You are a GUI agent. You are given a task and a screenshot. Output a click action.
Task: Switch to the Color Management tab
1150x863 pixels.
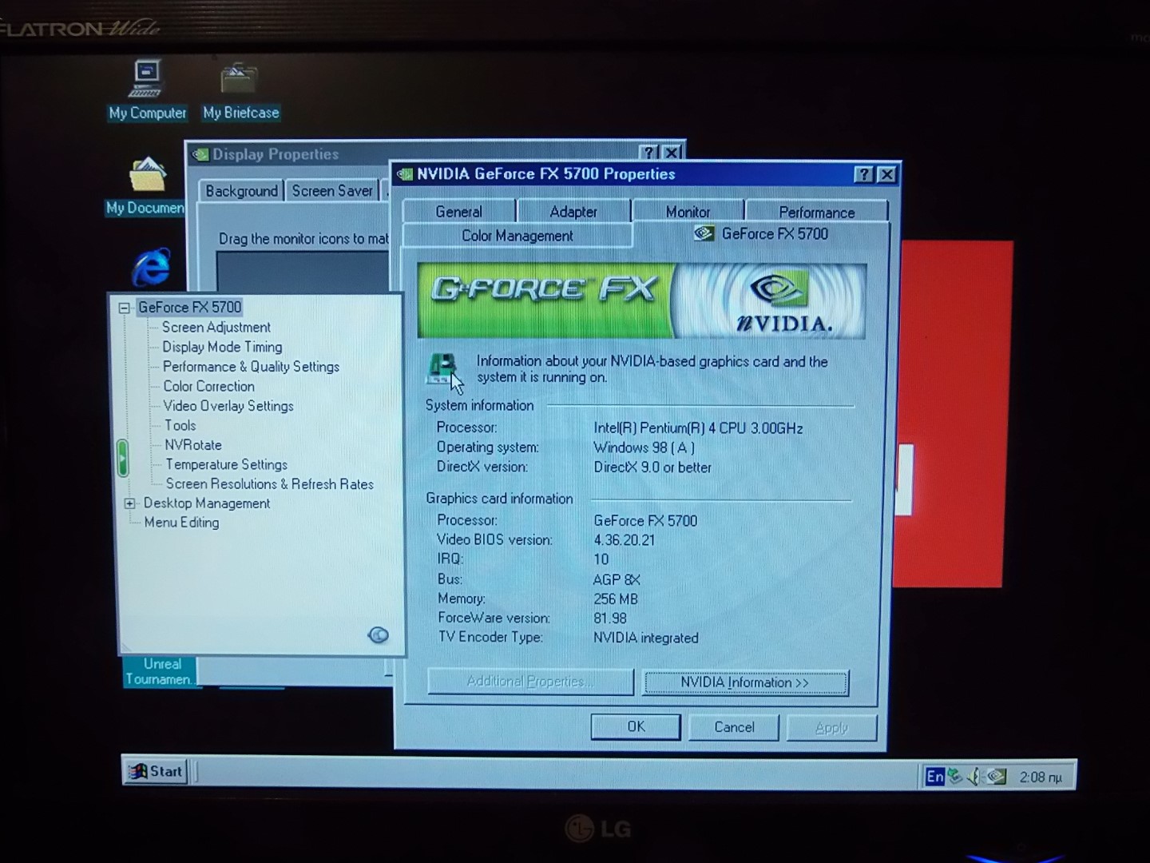point(517,236)
